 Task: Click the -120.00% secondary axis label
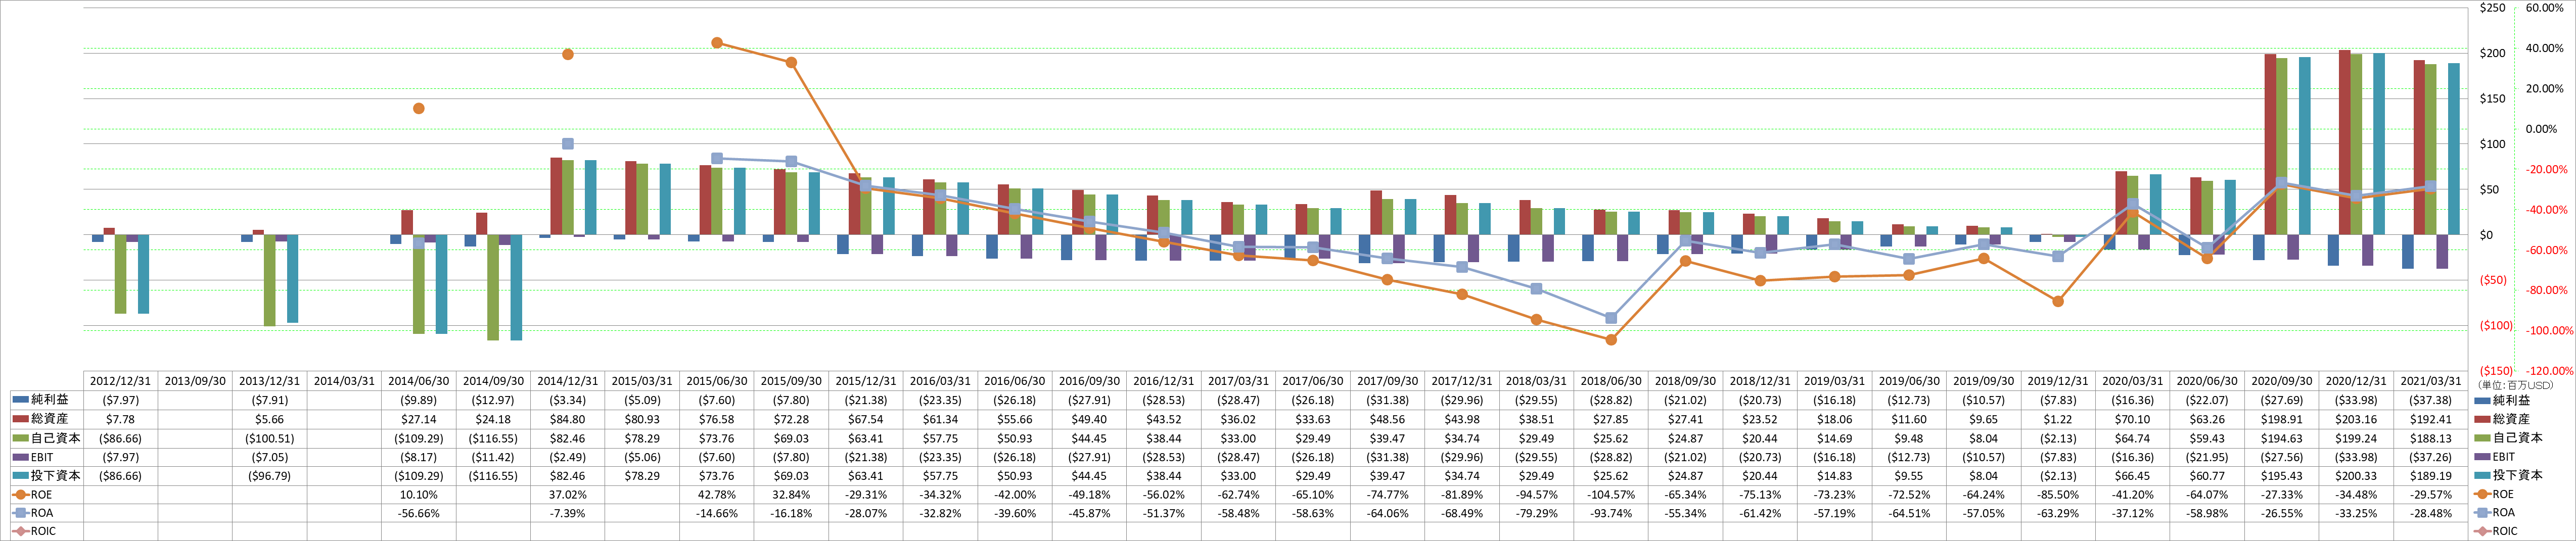2548,371
